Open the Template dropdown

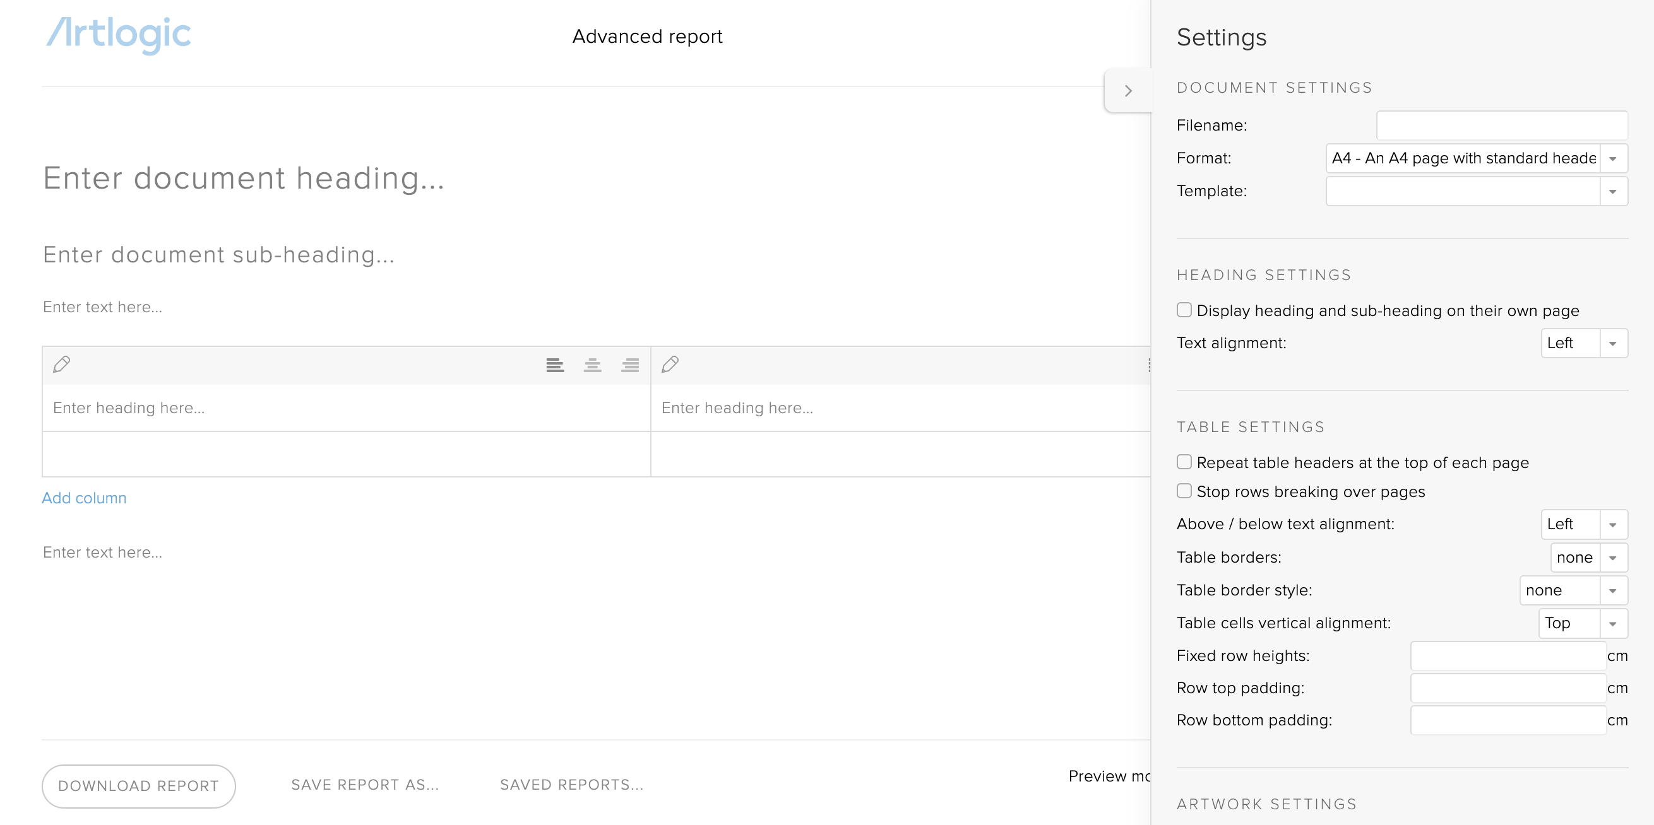coord(1476,191)
